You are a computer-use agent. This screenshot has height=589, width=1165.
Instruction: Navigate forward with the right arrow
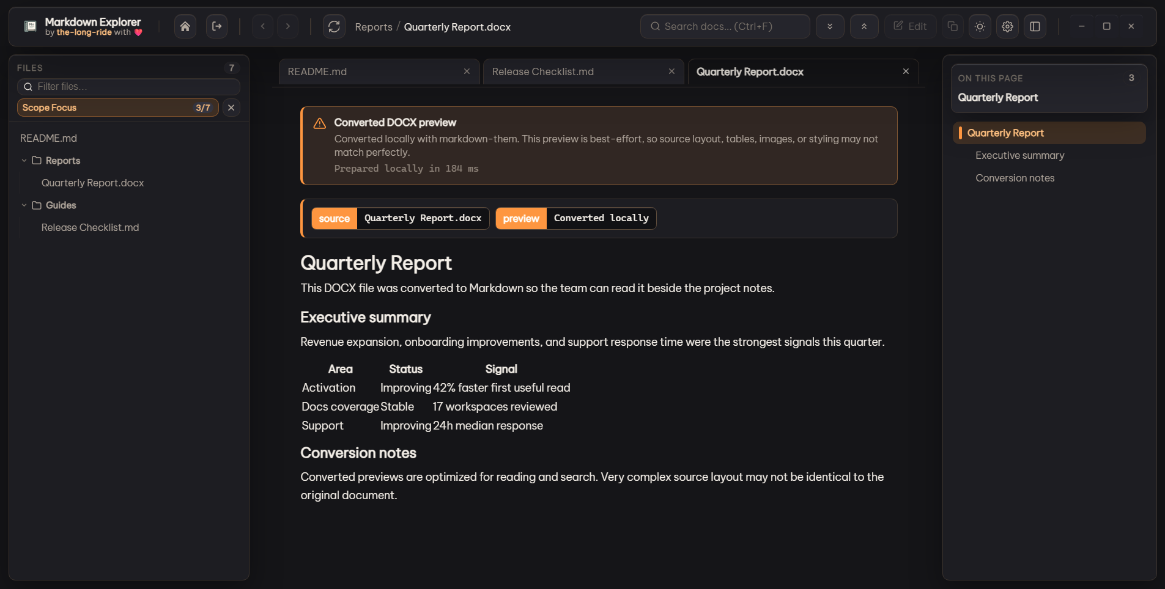288,26
